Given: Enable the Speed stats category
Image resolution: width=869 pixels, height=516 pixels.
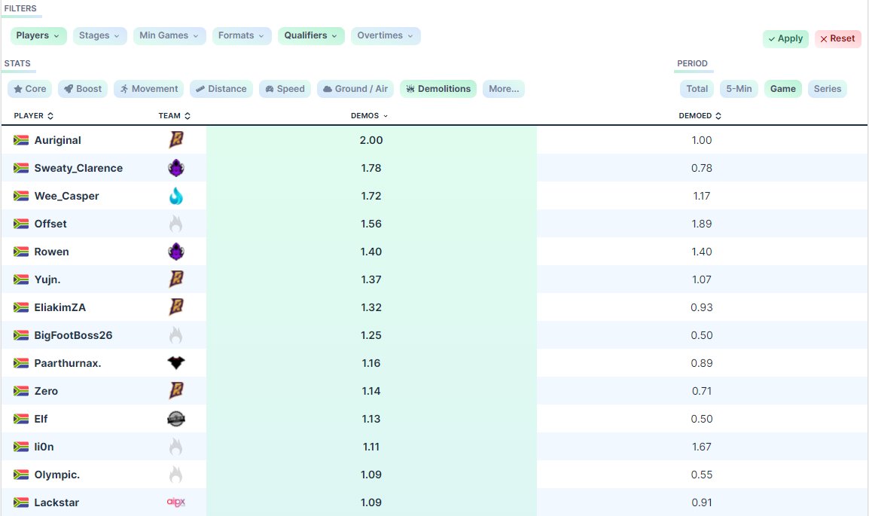Looking at the screenshot, I should [x=285, y=88].
